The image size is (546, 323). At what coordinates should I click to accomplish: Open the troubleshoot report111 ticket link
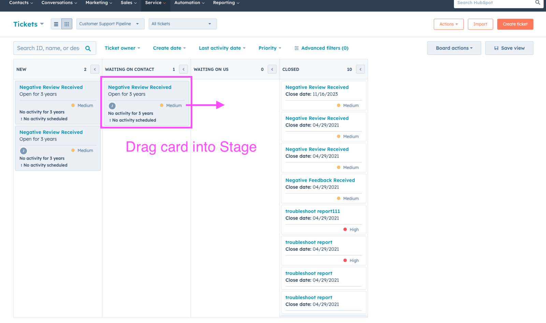click(312, 211)
